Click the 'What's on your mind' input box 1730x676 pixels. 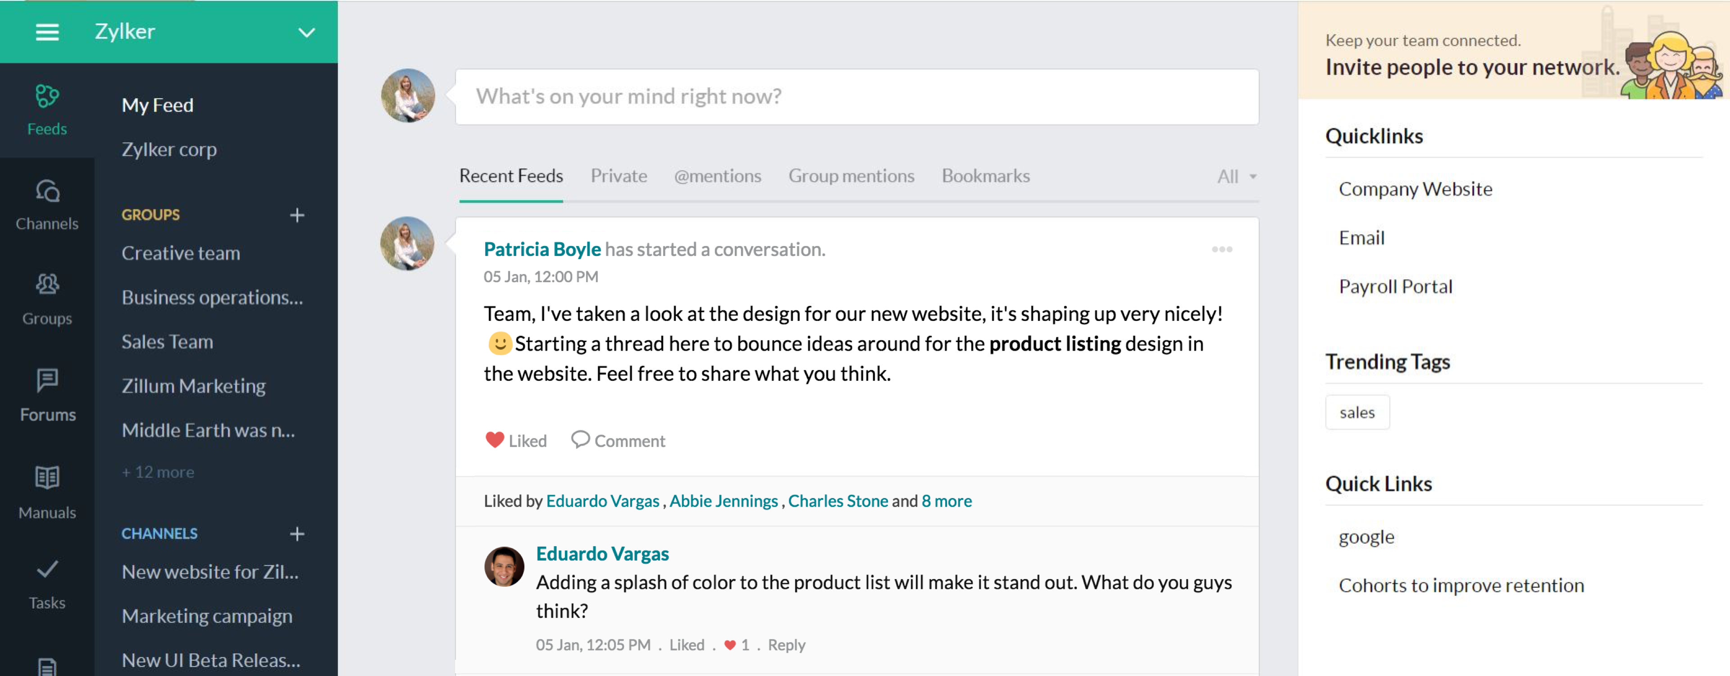[856, 97]
